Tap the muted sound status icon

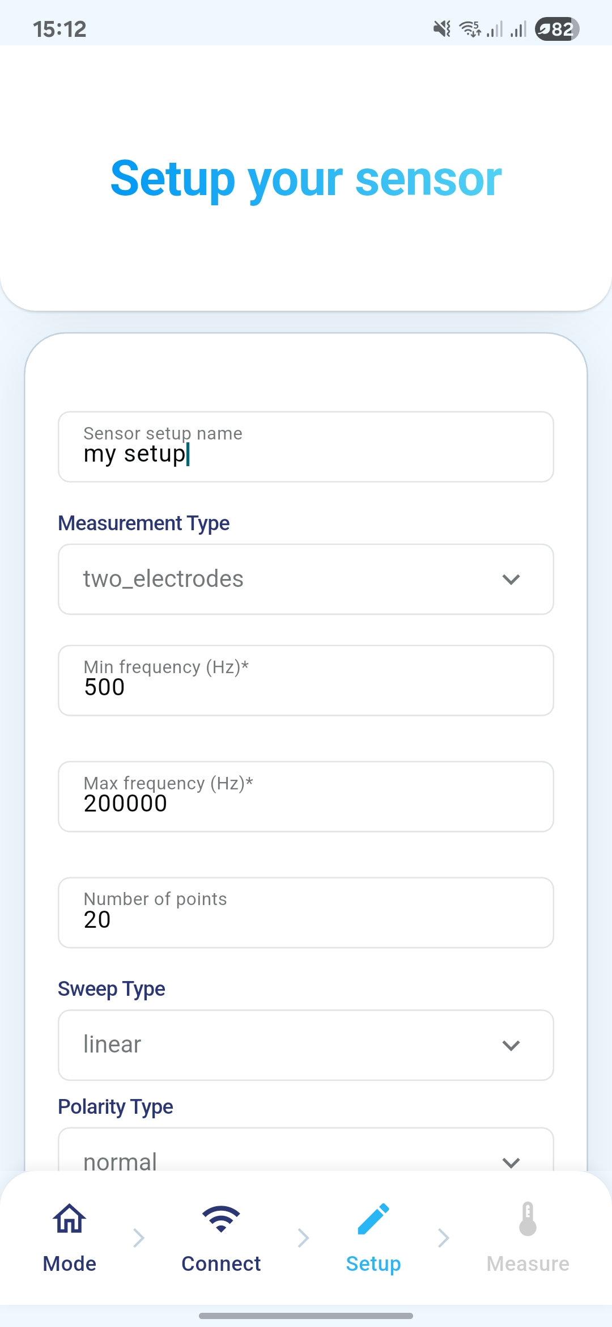click(442, 28)
